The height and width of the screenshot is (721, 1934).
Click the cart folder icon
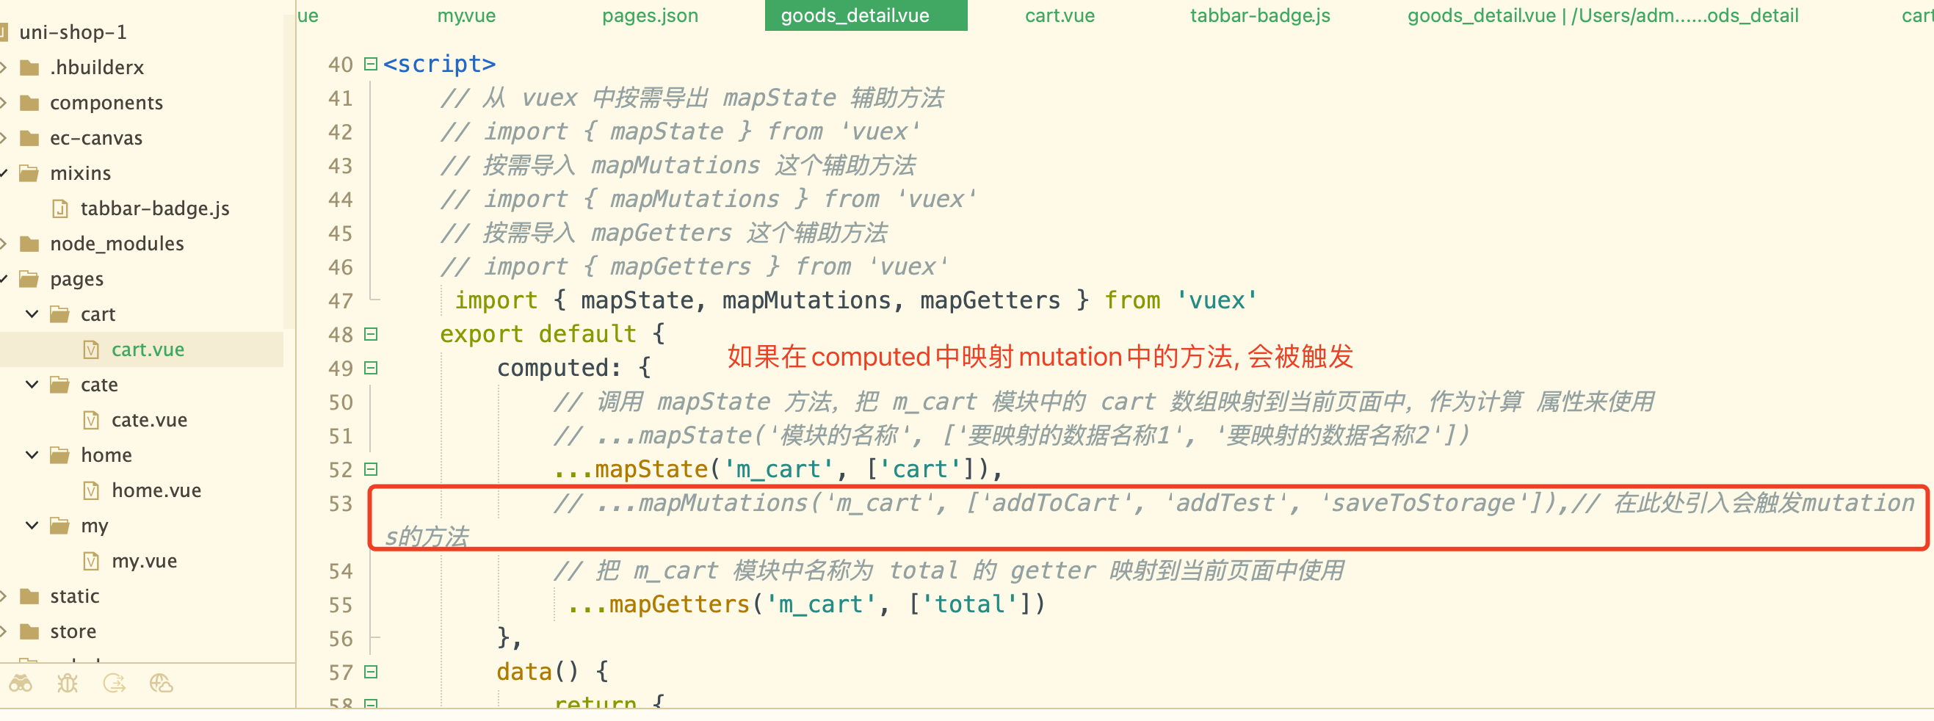60,314
